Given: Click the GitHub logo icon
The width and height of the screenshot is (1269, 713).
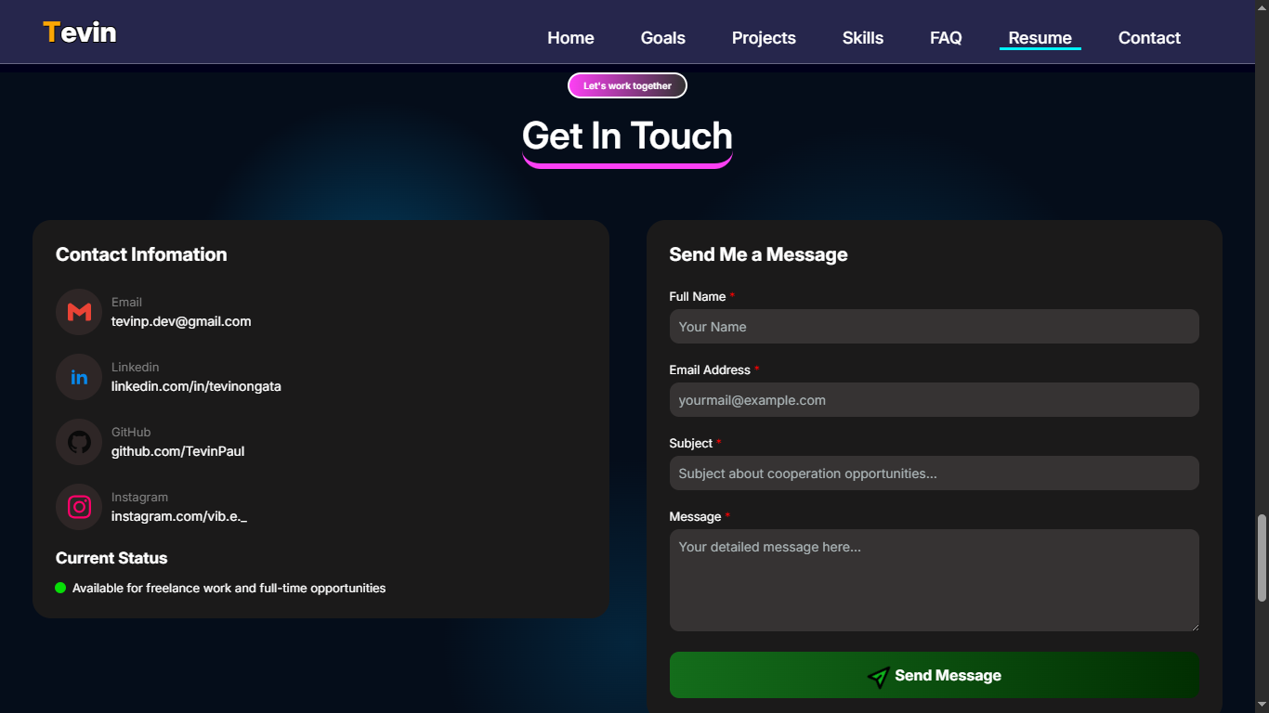Looking at the screenshot, I should pyautogui.click(x=79, y=442).
